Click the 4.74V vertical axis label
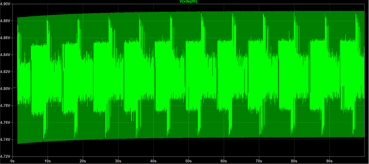This screenshot has width=369, height=164. coord(6,139)
